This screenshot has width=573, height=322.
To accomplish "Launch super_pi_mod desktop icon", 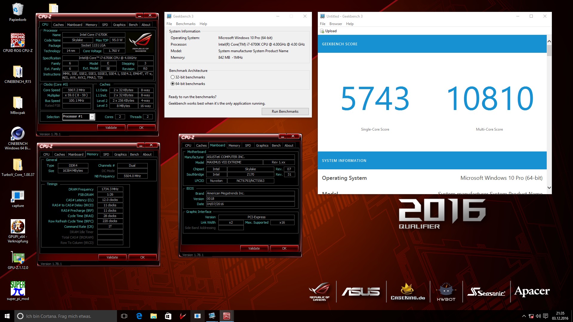I will coord(18,291).
